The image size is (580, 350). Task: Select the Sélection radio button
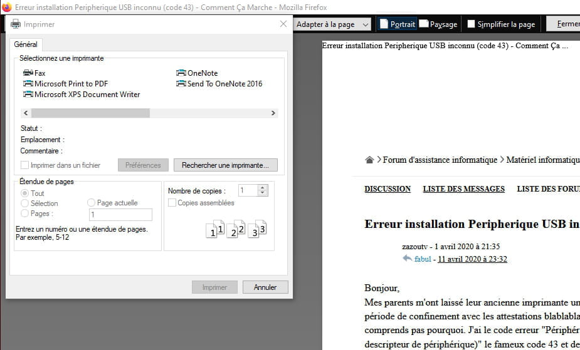(x=25, y=203)
